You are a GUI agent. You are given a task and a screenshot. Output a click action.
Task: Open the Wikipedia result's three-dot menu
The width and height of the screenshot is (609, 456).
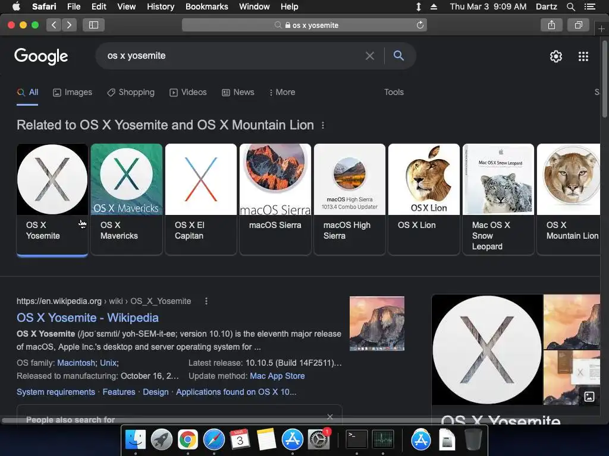pos(206,301)
